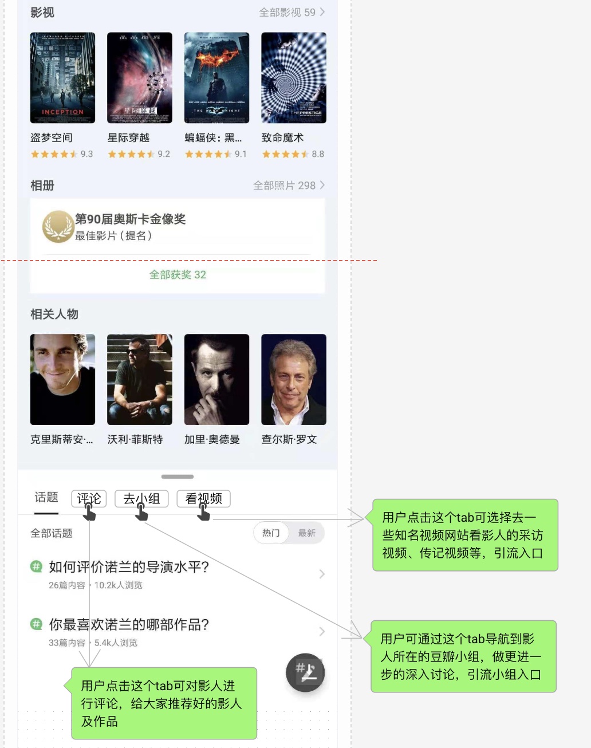Open the chevron next to 全部照片 298
The height and width of the screenshot is (748, 591).
[322, 185]
